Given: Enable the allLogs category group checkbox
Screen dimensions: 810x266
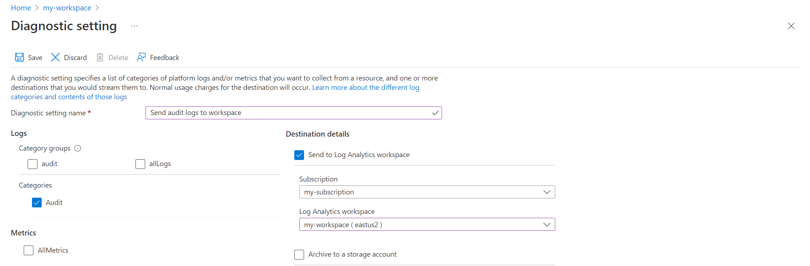Looking at the screenshot, I should tap(141, 164).
